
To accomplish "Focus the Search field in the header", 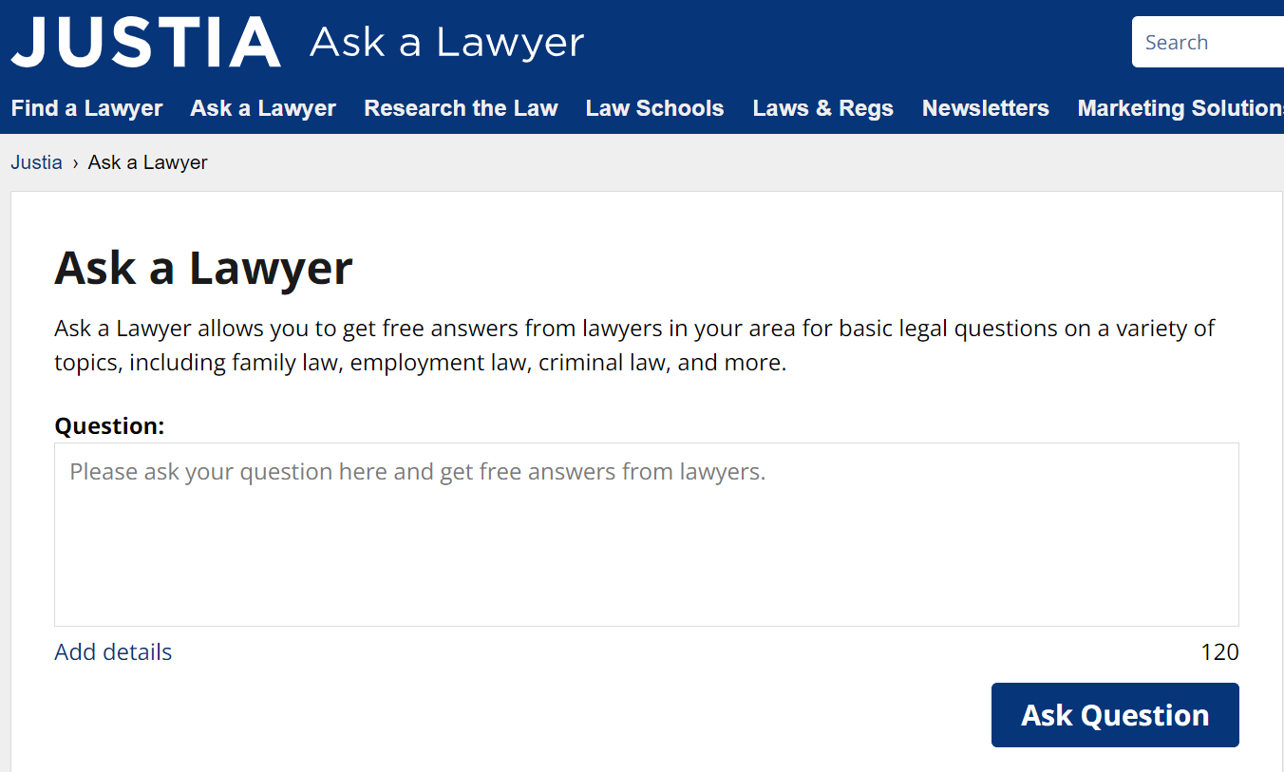I will pos(1208,42).
